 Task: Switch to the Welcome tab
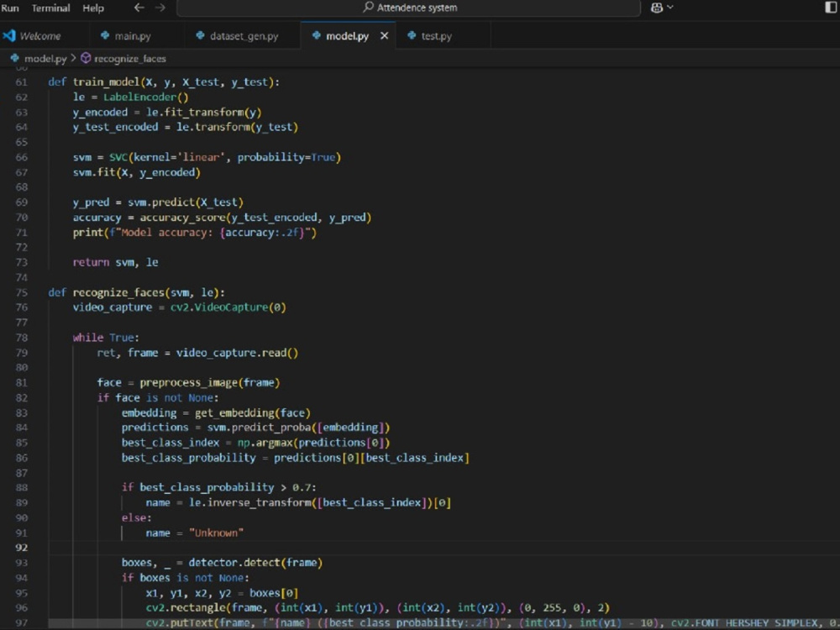tap(39, 36)
